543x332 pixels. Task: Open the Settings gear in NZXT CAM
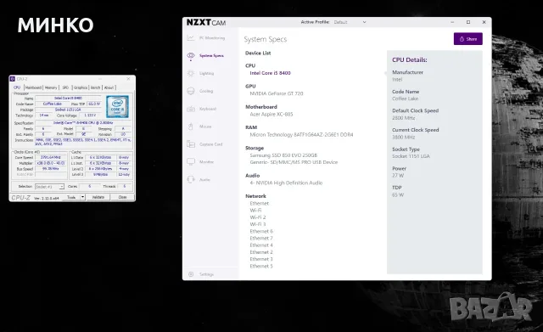190,274
